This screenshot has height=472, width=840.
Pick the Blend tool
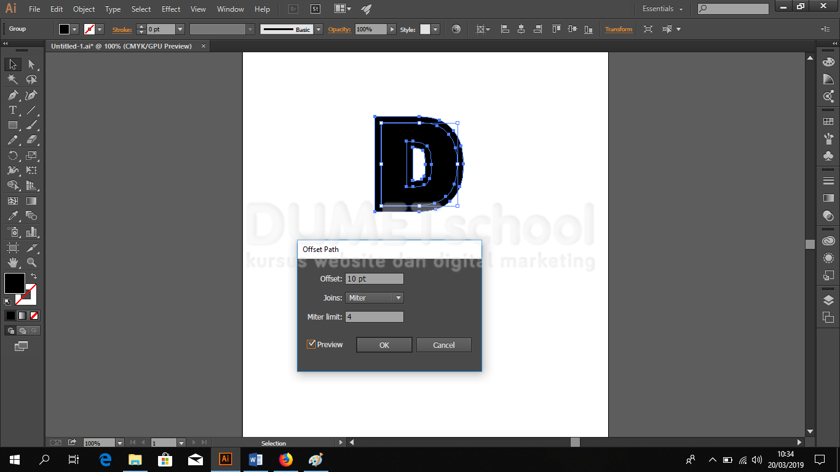[x=31, y=216]
